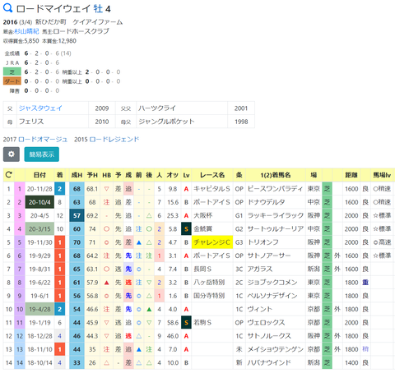Click the reload icon in table header
This screenshot has width=395, height=373.
pyautogui.click(x=8, y=175)
